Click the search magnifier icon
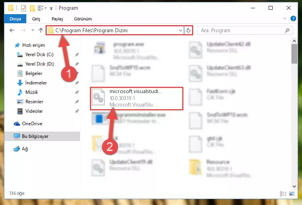Viewport: 302px width, 205px height. coord(287,31)
